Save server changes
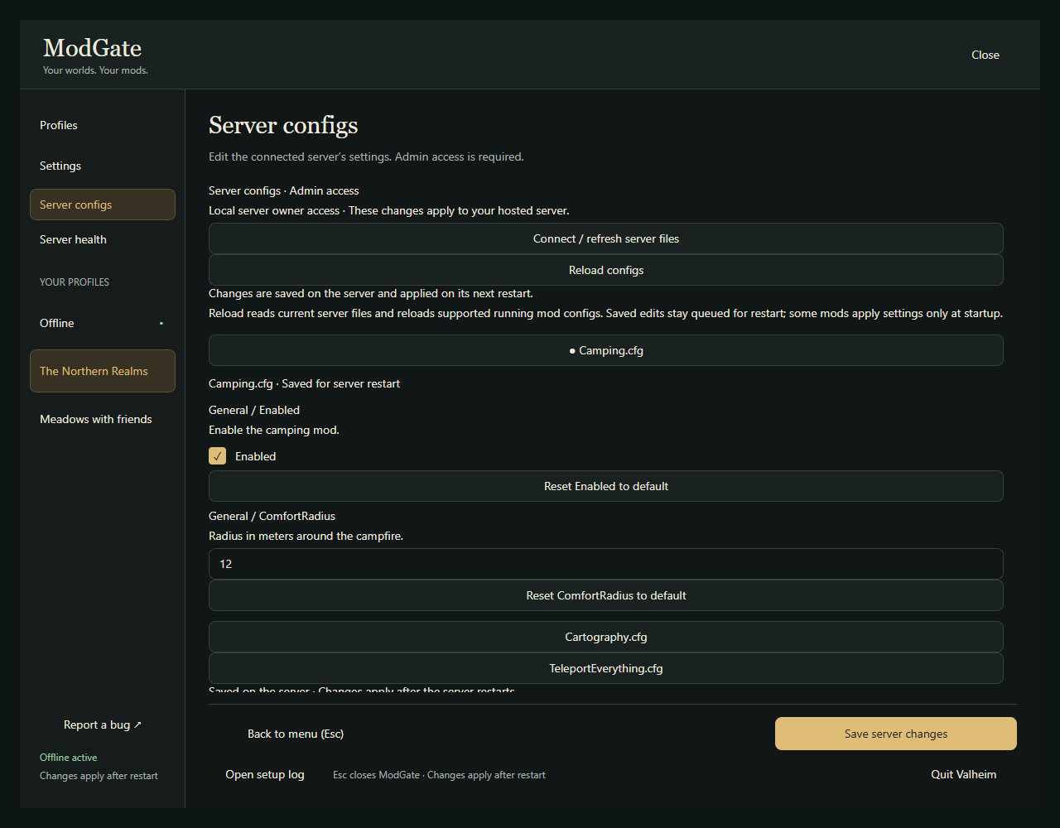1060x828 pixels. coord(896,734)
